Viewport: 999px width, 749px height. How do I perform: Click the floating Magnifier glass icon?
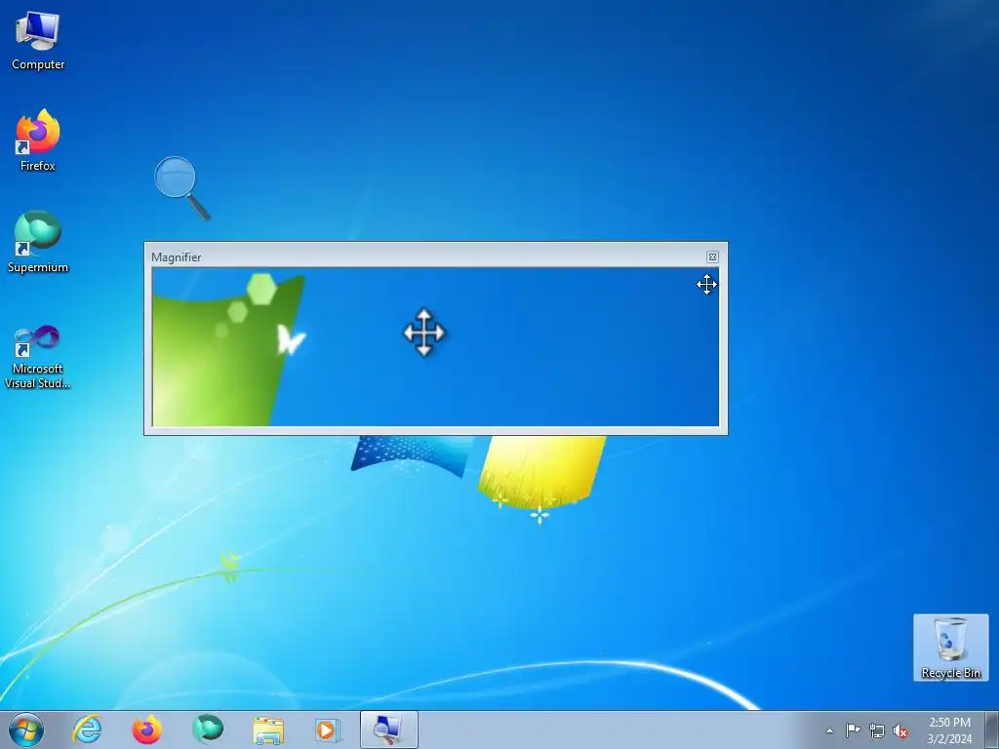point(181,188)
